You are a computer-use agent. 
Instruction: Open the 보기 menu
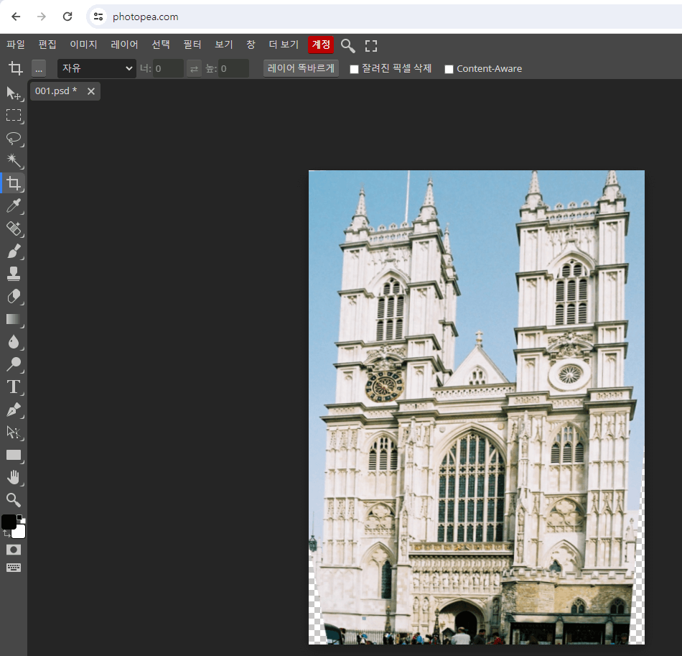click(x=224, y=45)
